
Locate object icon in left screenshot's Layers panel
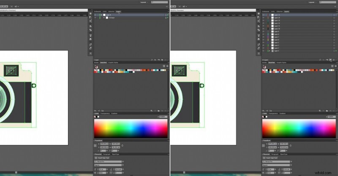point(152,60)
